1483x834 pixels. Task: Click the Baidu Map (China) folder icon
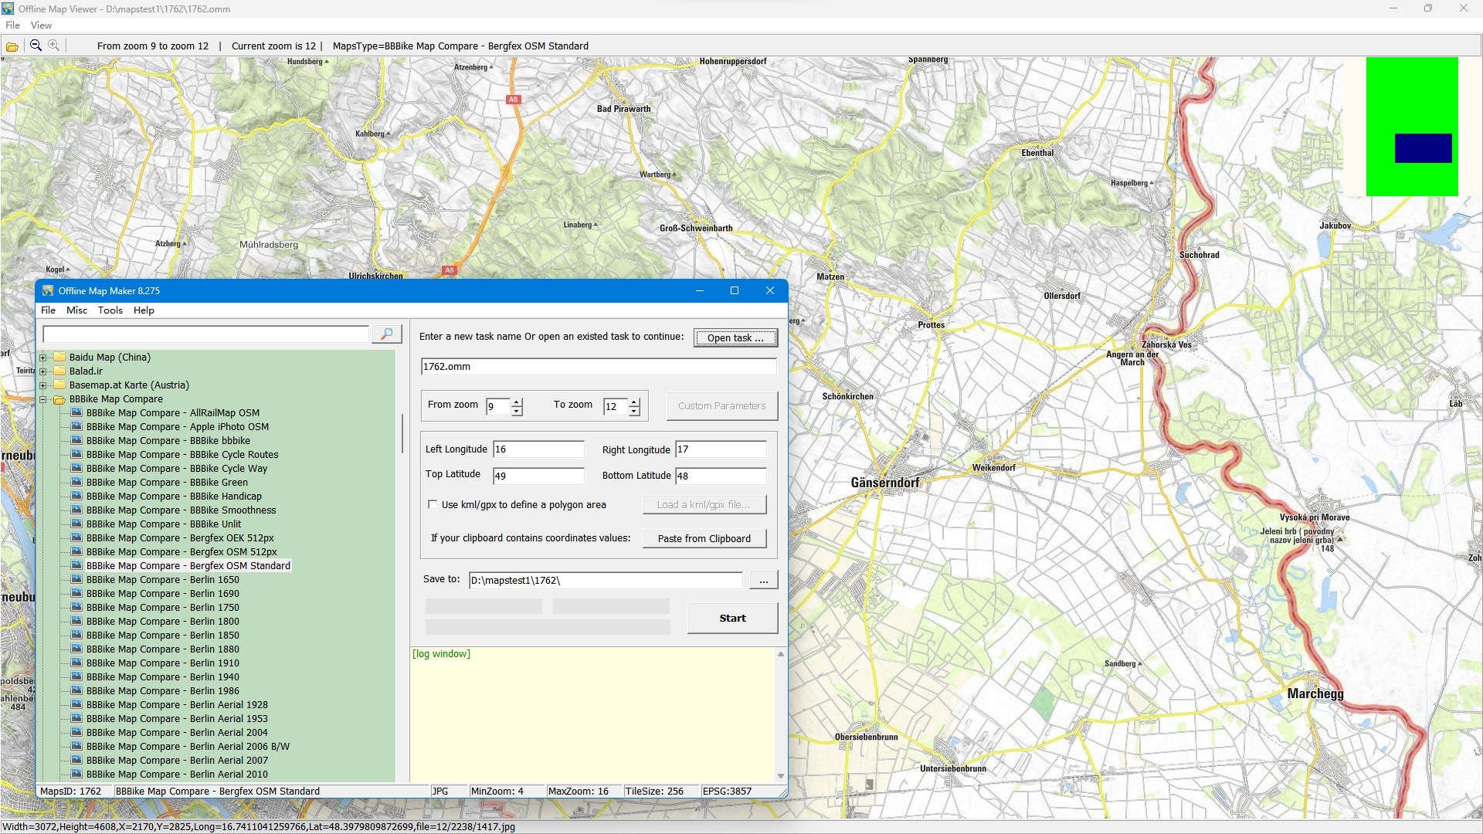point(60,358)
